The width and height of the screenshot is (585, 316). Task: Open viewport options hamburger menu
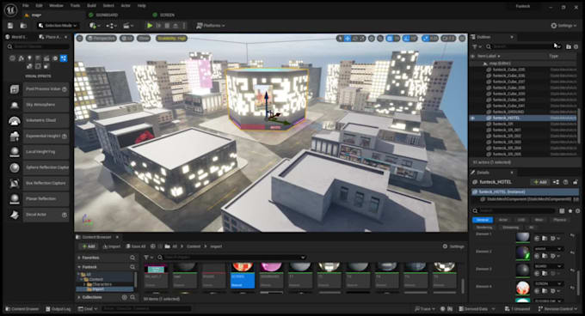79,39
